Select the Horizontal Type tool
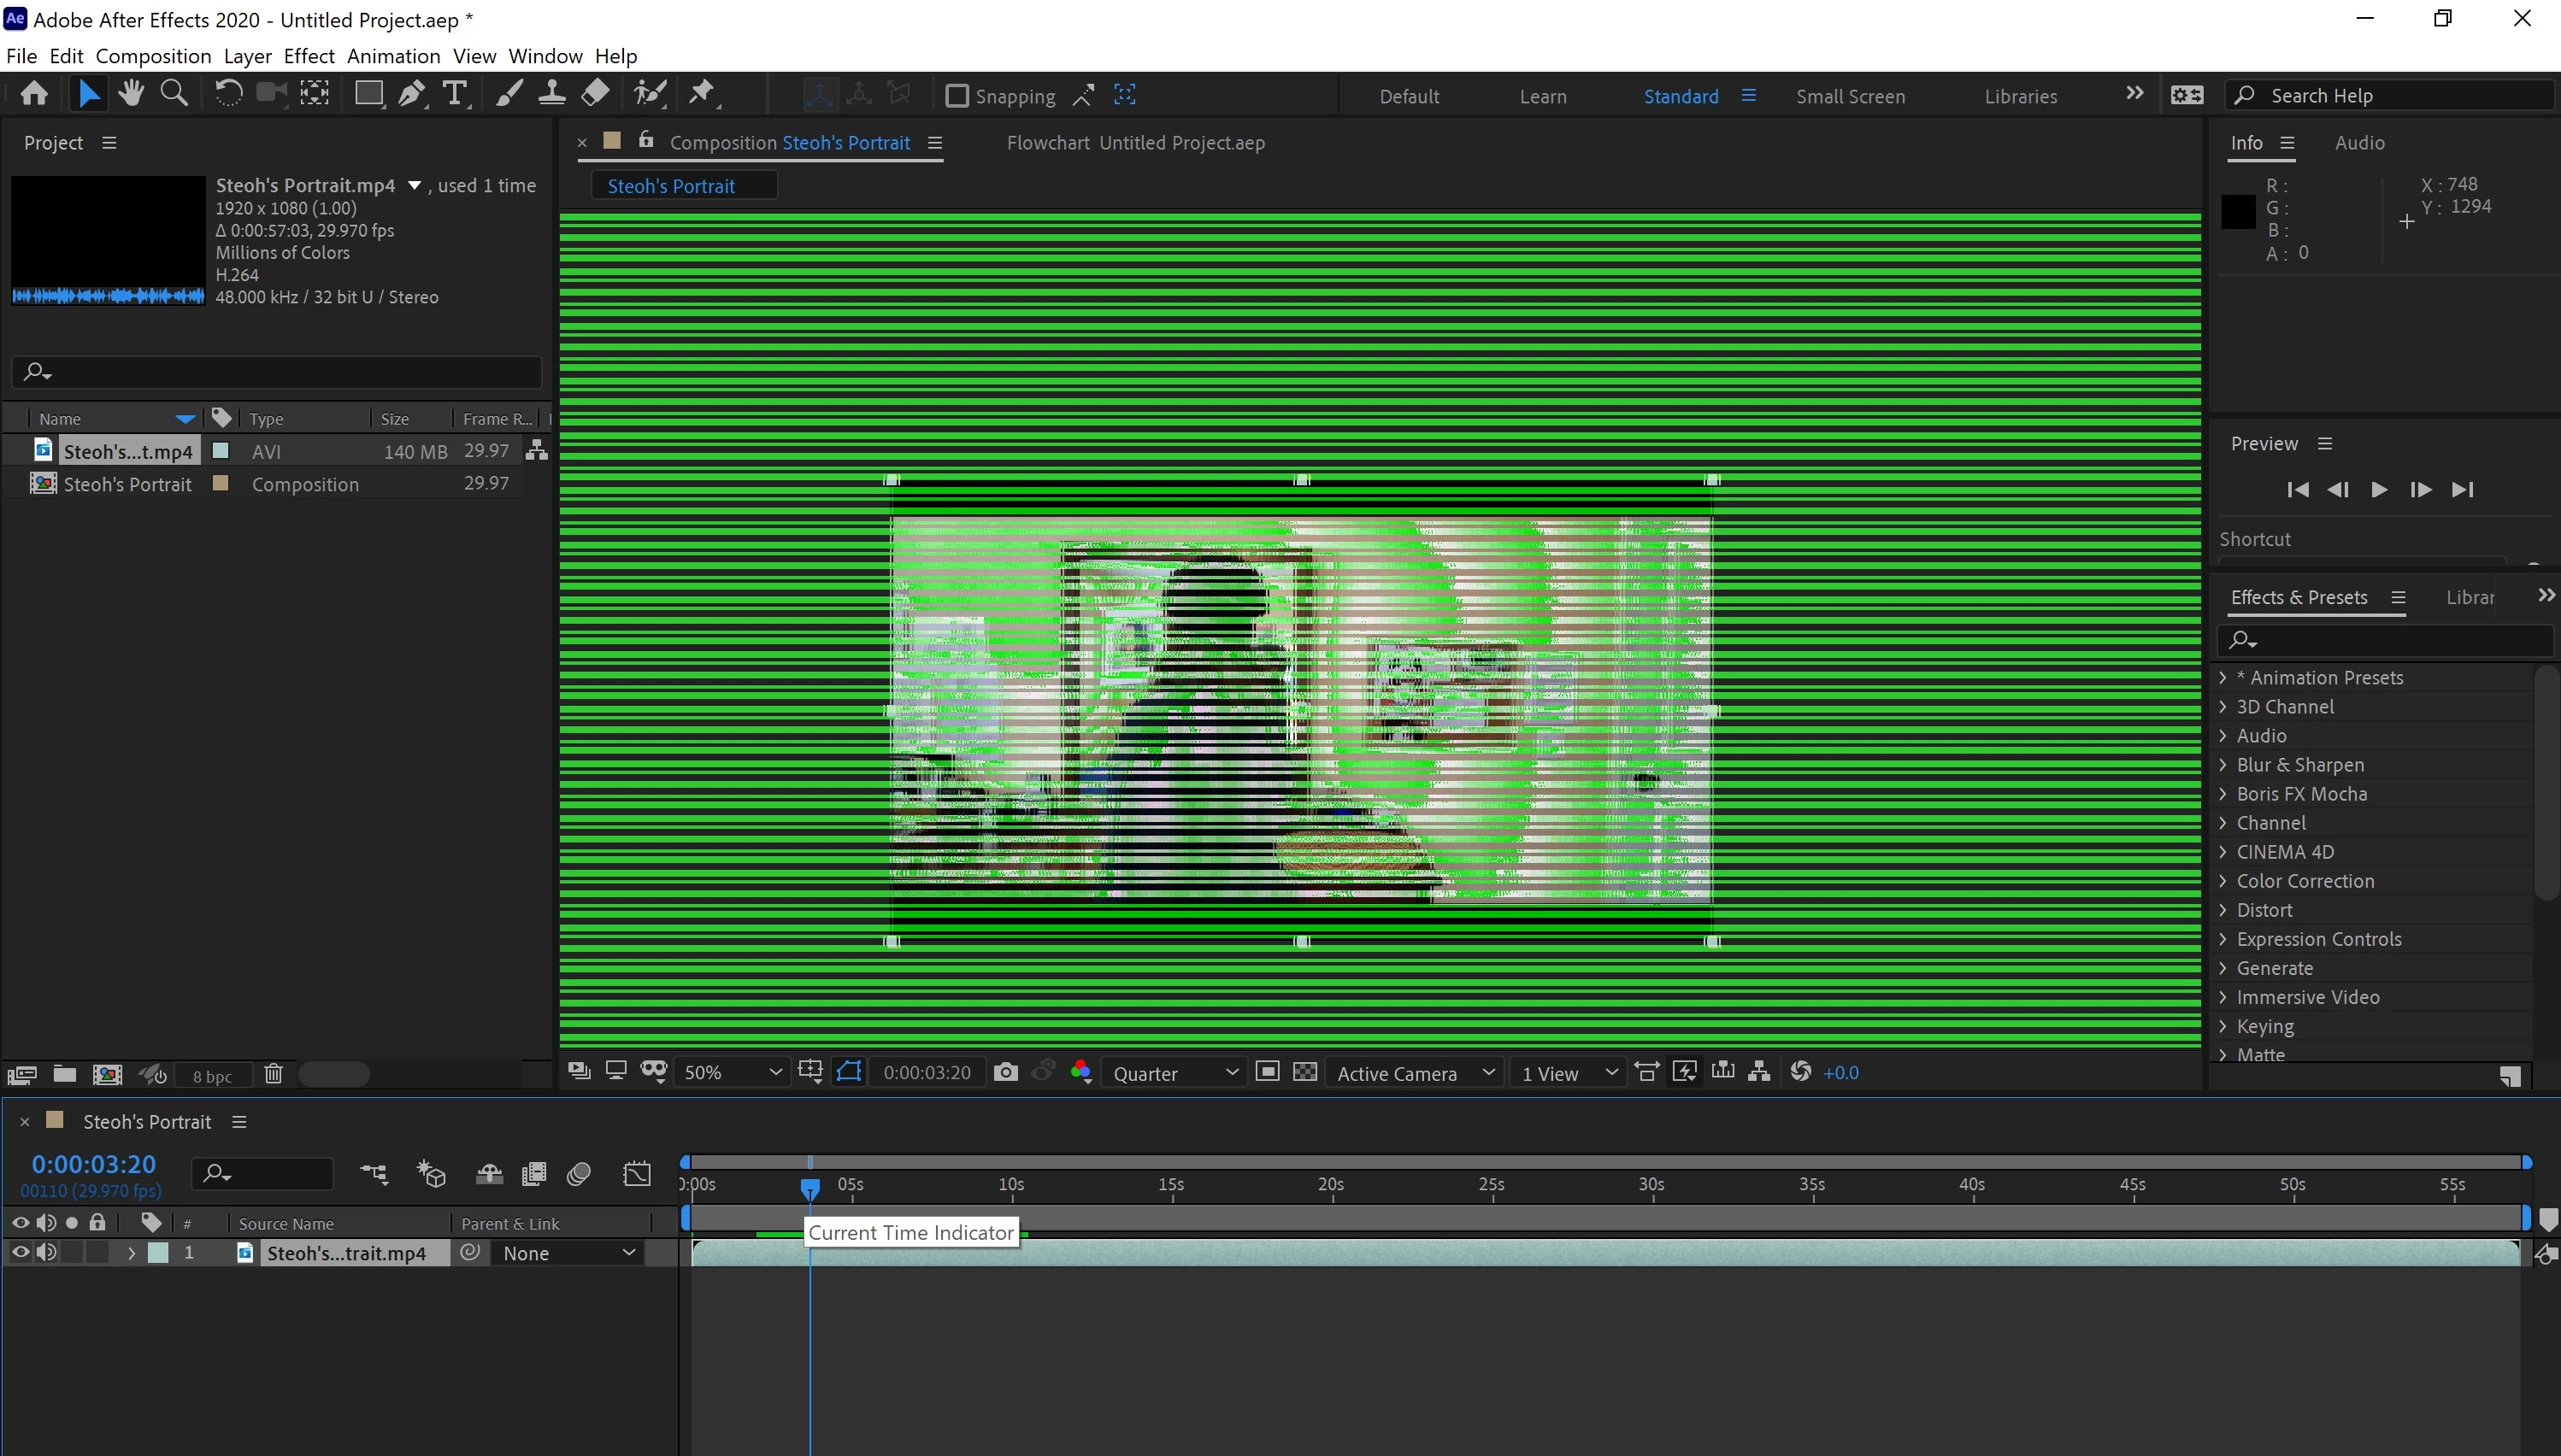2561x1456 pixels. (455, 95)
